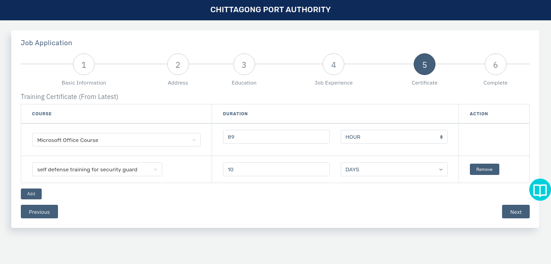Image resolution: width=551 pixels, height=264 pixels.
Task: Expand the Microsoft Office Course dropdown
Action: (x=116, y=140)
